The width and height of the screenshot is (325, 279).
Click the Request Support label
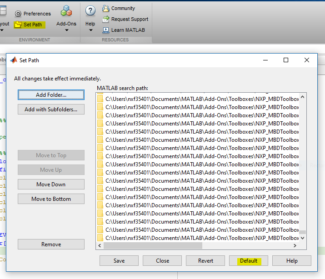(130, 19)
